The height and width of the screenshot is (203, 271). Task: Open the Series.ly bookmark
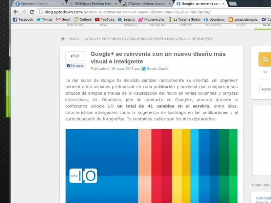126,20
